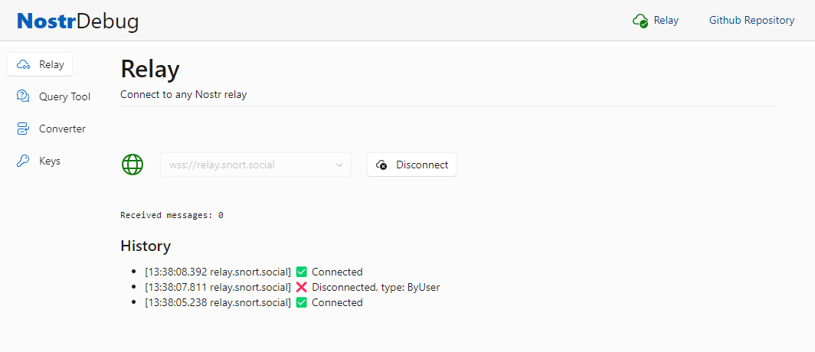Click the Received messages counter text
The width and height of the screenshot is (815, 352).
tap(172, 215)
